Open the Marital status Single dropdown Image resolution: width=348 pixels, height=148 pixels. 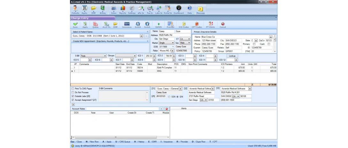click(x=173, y=43)
